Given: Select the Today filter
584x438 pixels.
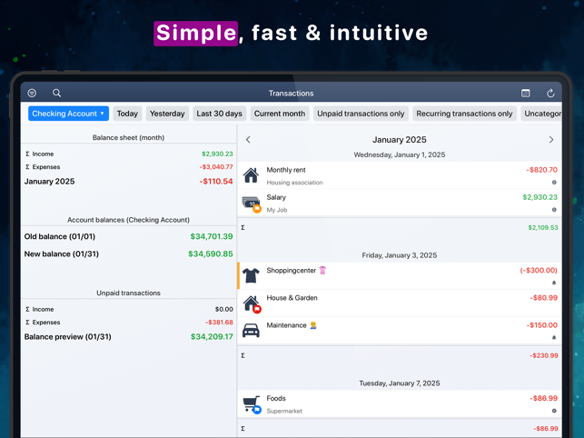Looking at the screenshot, I should 127,114.
